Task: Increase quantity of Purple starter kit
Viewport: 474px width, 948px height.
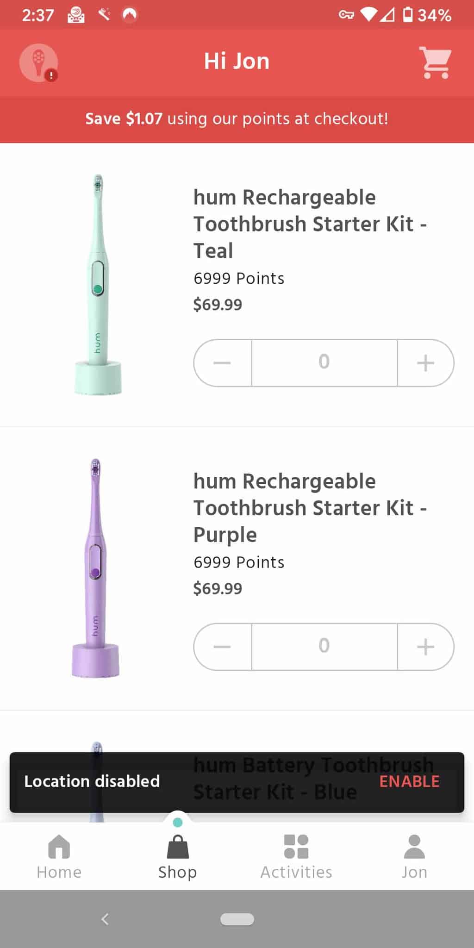Action: pyautogui.click(x=426, y=647)
